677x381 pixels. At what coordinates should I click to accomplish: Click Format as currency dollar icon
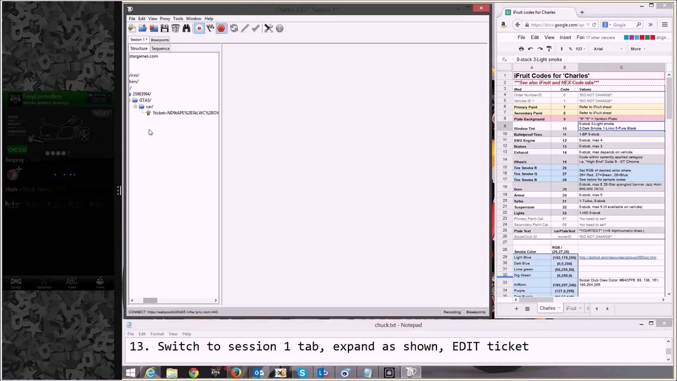click(562, 49)
